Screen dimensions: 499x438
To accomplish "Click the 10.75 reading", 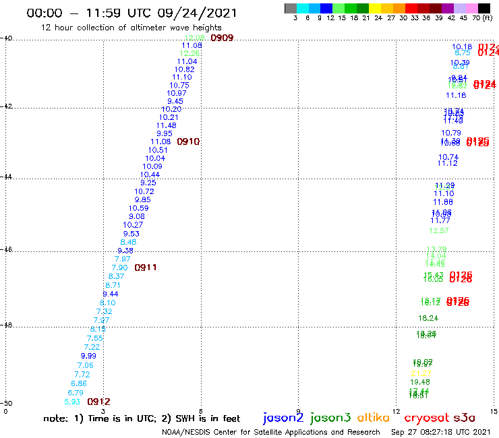I will click(179, 86).
